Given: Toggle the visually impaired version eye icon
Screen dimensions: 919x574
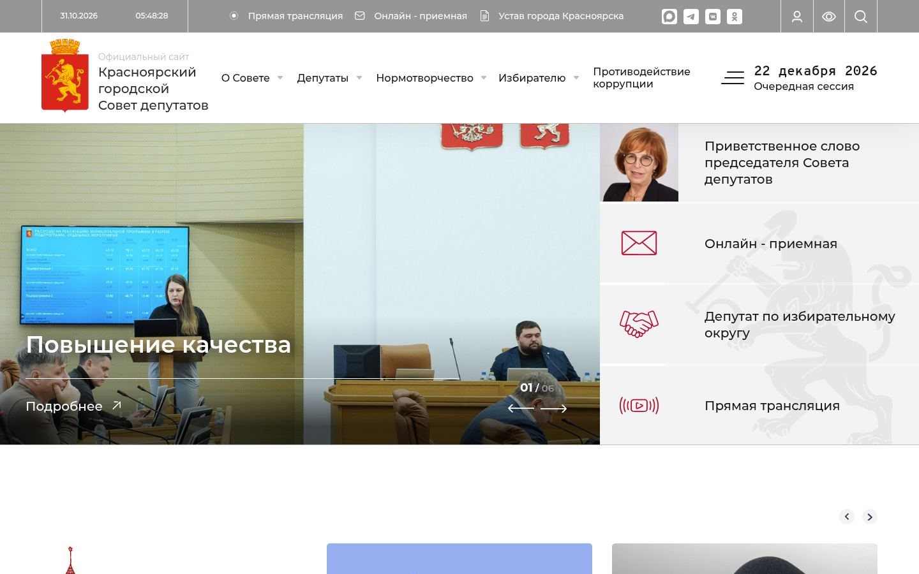Looking at the screenshot, I should tap(829, 17).
